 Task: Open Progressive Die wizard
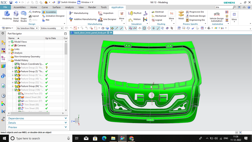click(x=195, y=12)
